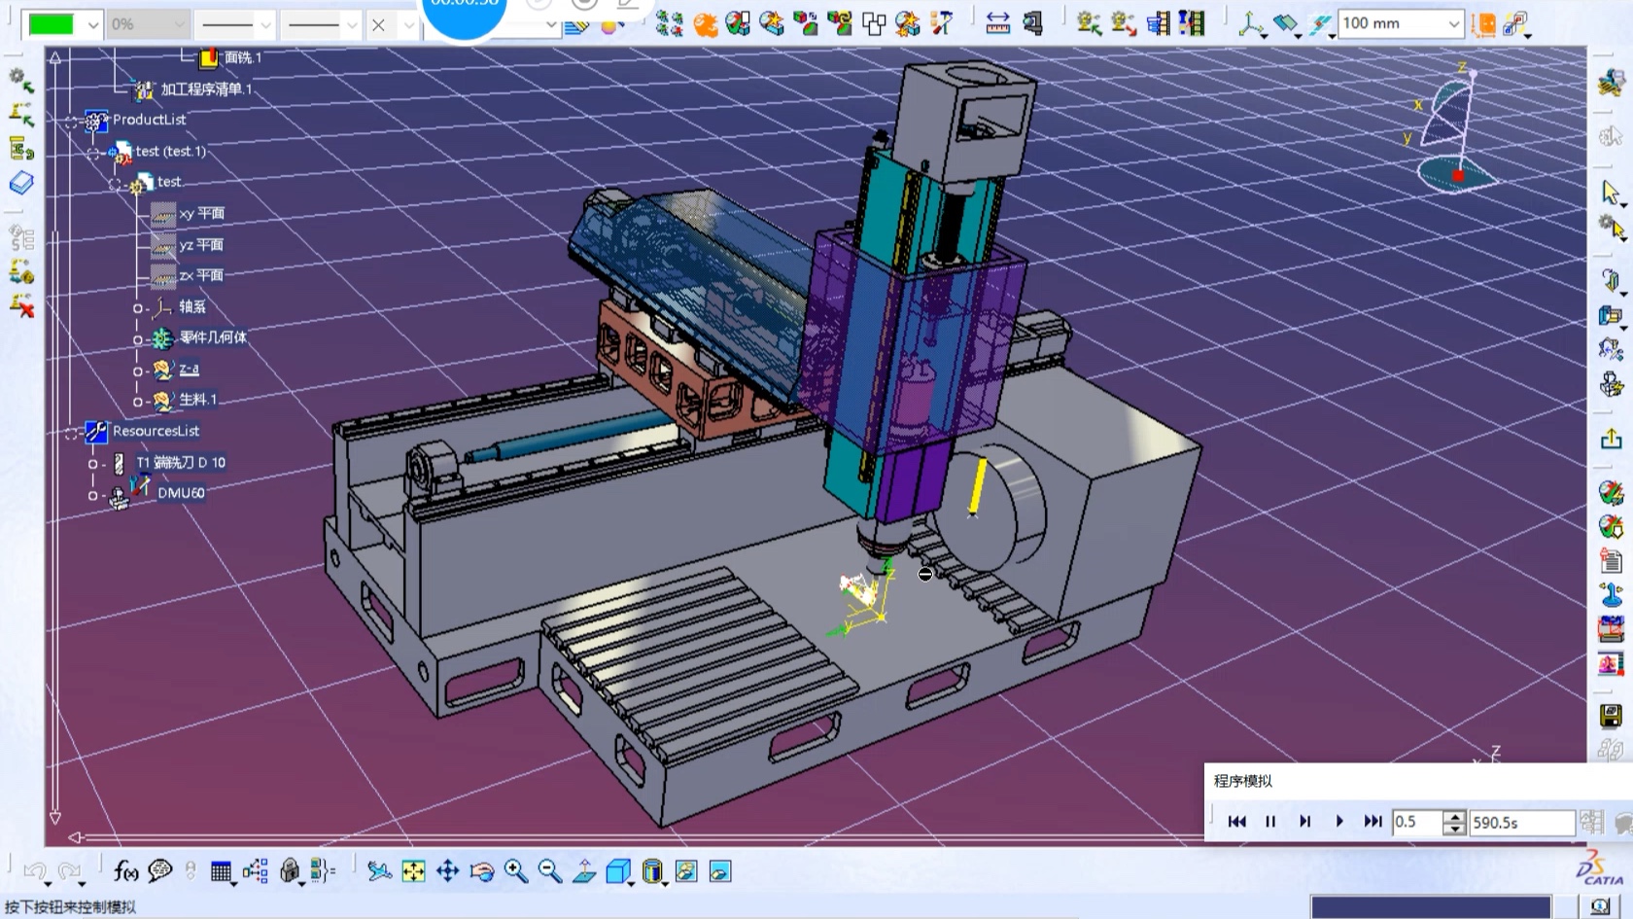Select the 轴系 tree item

(x=191, y=306)
